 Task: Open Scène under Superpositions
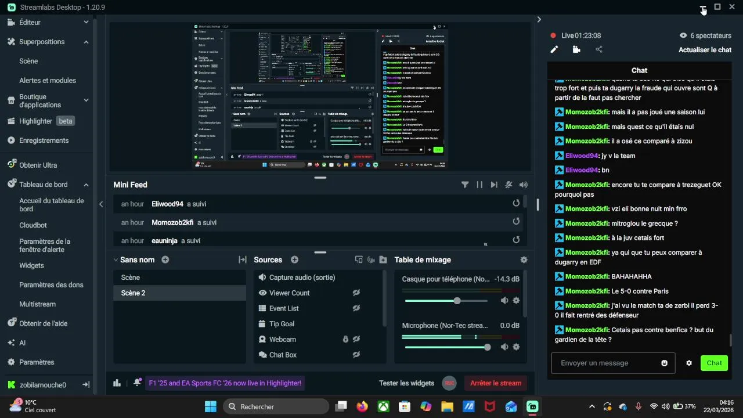click(28, 61)
